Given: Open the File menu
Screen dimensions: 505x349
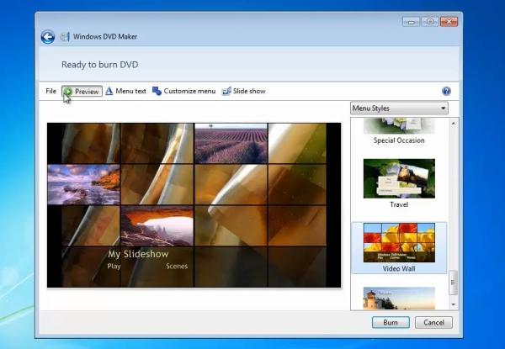Looking at the screenshot, I should tap(50, 91).
